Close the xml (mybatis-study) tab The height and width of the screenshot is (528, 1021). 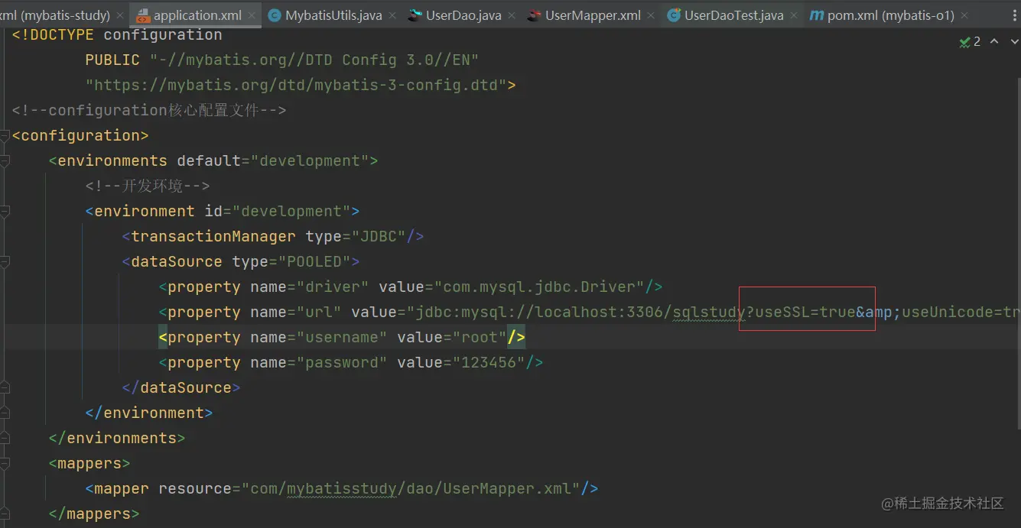[120, 15]
